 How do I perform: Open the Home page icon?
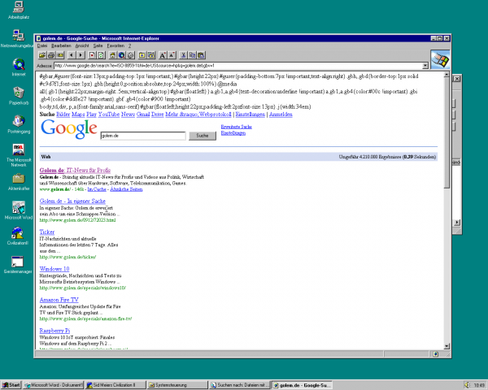113,55
